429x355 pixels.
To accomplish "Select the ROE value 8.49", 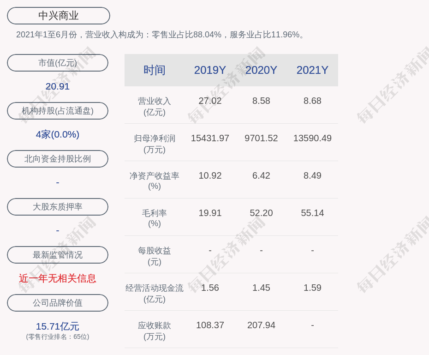I will [x=312, y=175].
